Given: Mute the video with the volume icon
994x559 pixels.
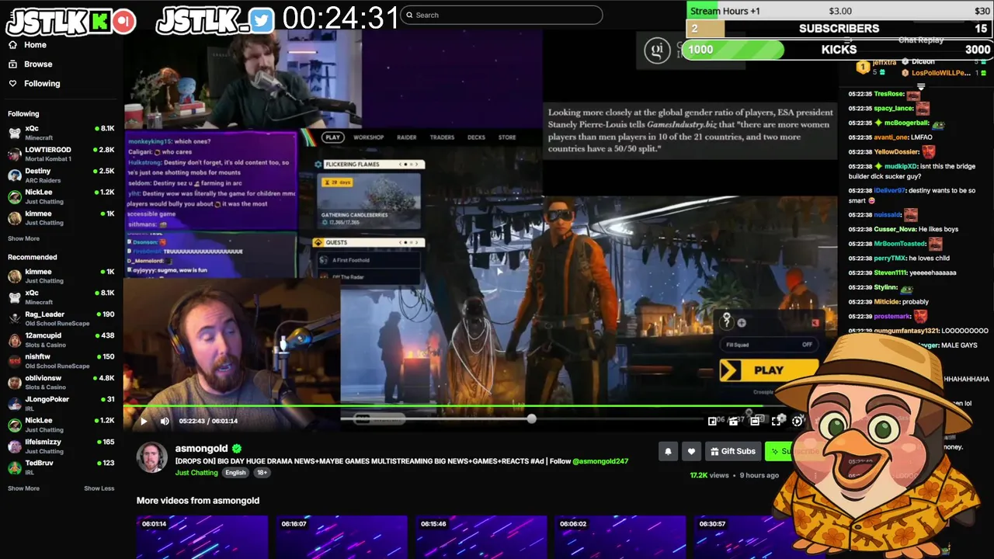Looking at the screenshot, I should pyautogui.click(x=165, y=421).
